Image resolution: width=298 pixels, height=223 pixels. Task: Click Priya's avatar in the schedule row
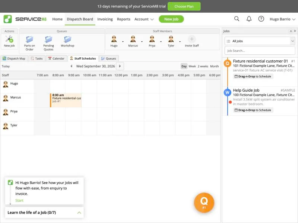(x=6, y=112)
